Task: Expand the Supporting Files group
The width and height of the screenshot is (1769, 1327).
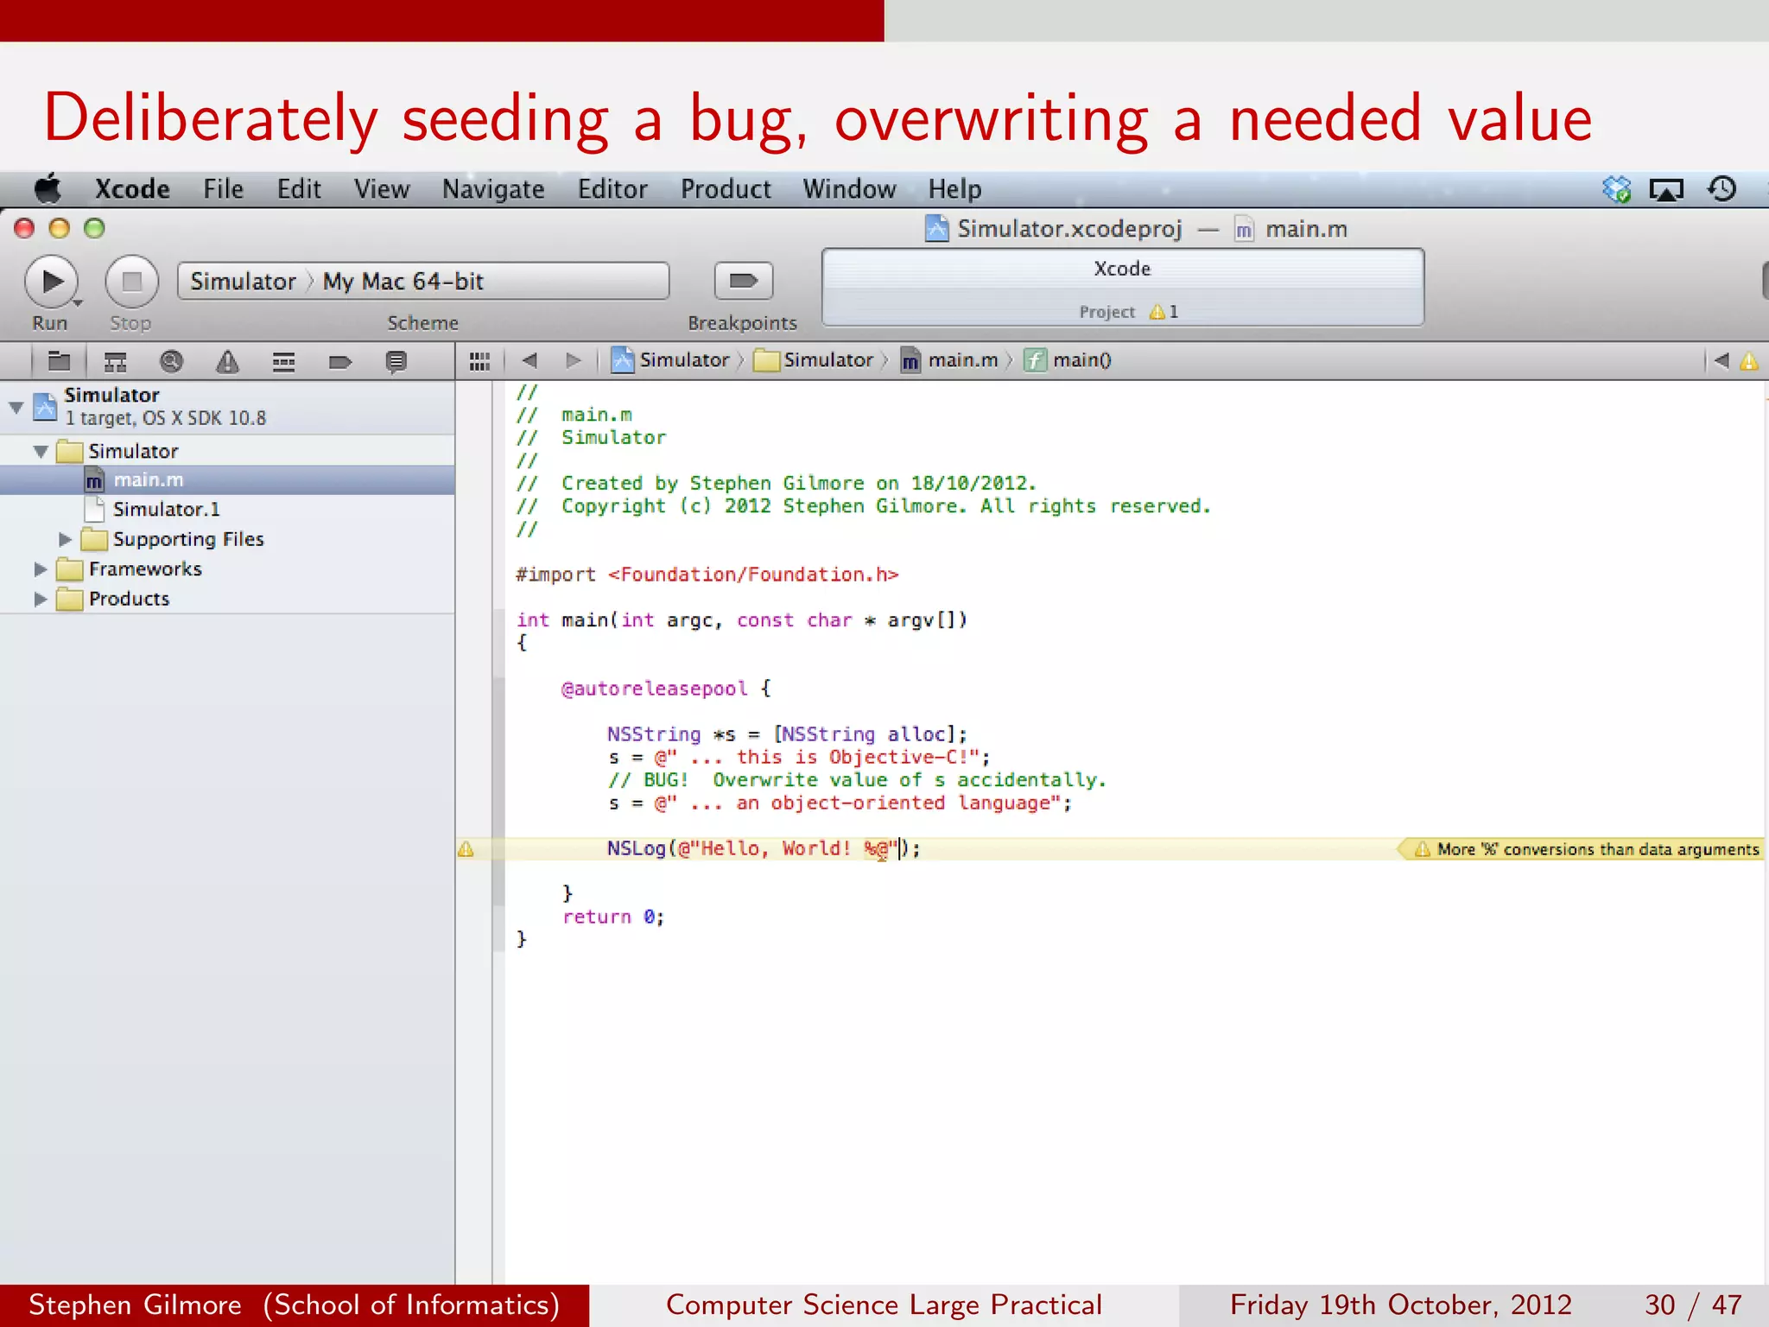Action: (65, 539)
